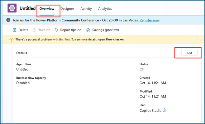Click the Modified label
The image size is (205, 124).
[145, 91]
